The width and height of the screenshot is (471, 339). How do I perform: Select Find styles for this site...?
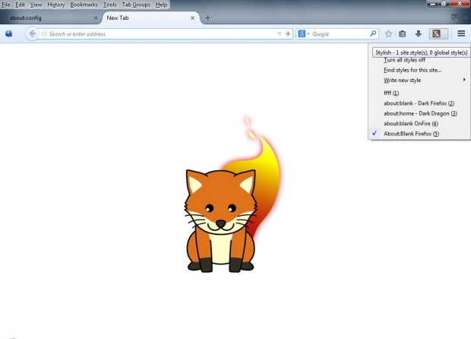point(413,70)
